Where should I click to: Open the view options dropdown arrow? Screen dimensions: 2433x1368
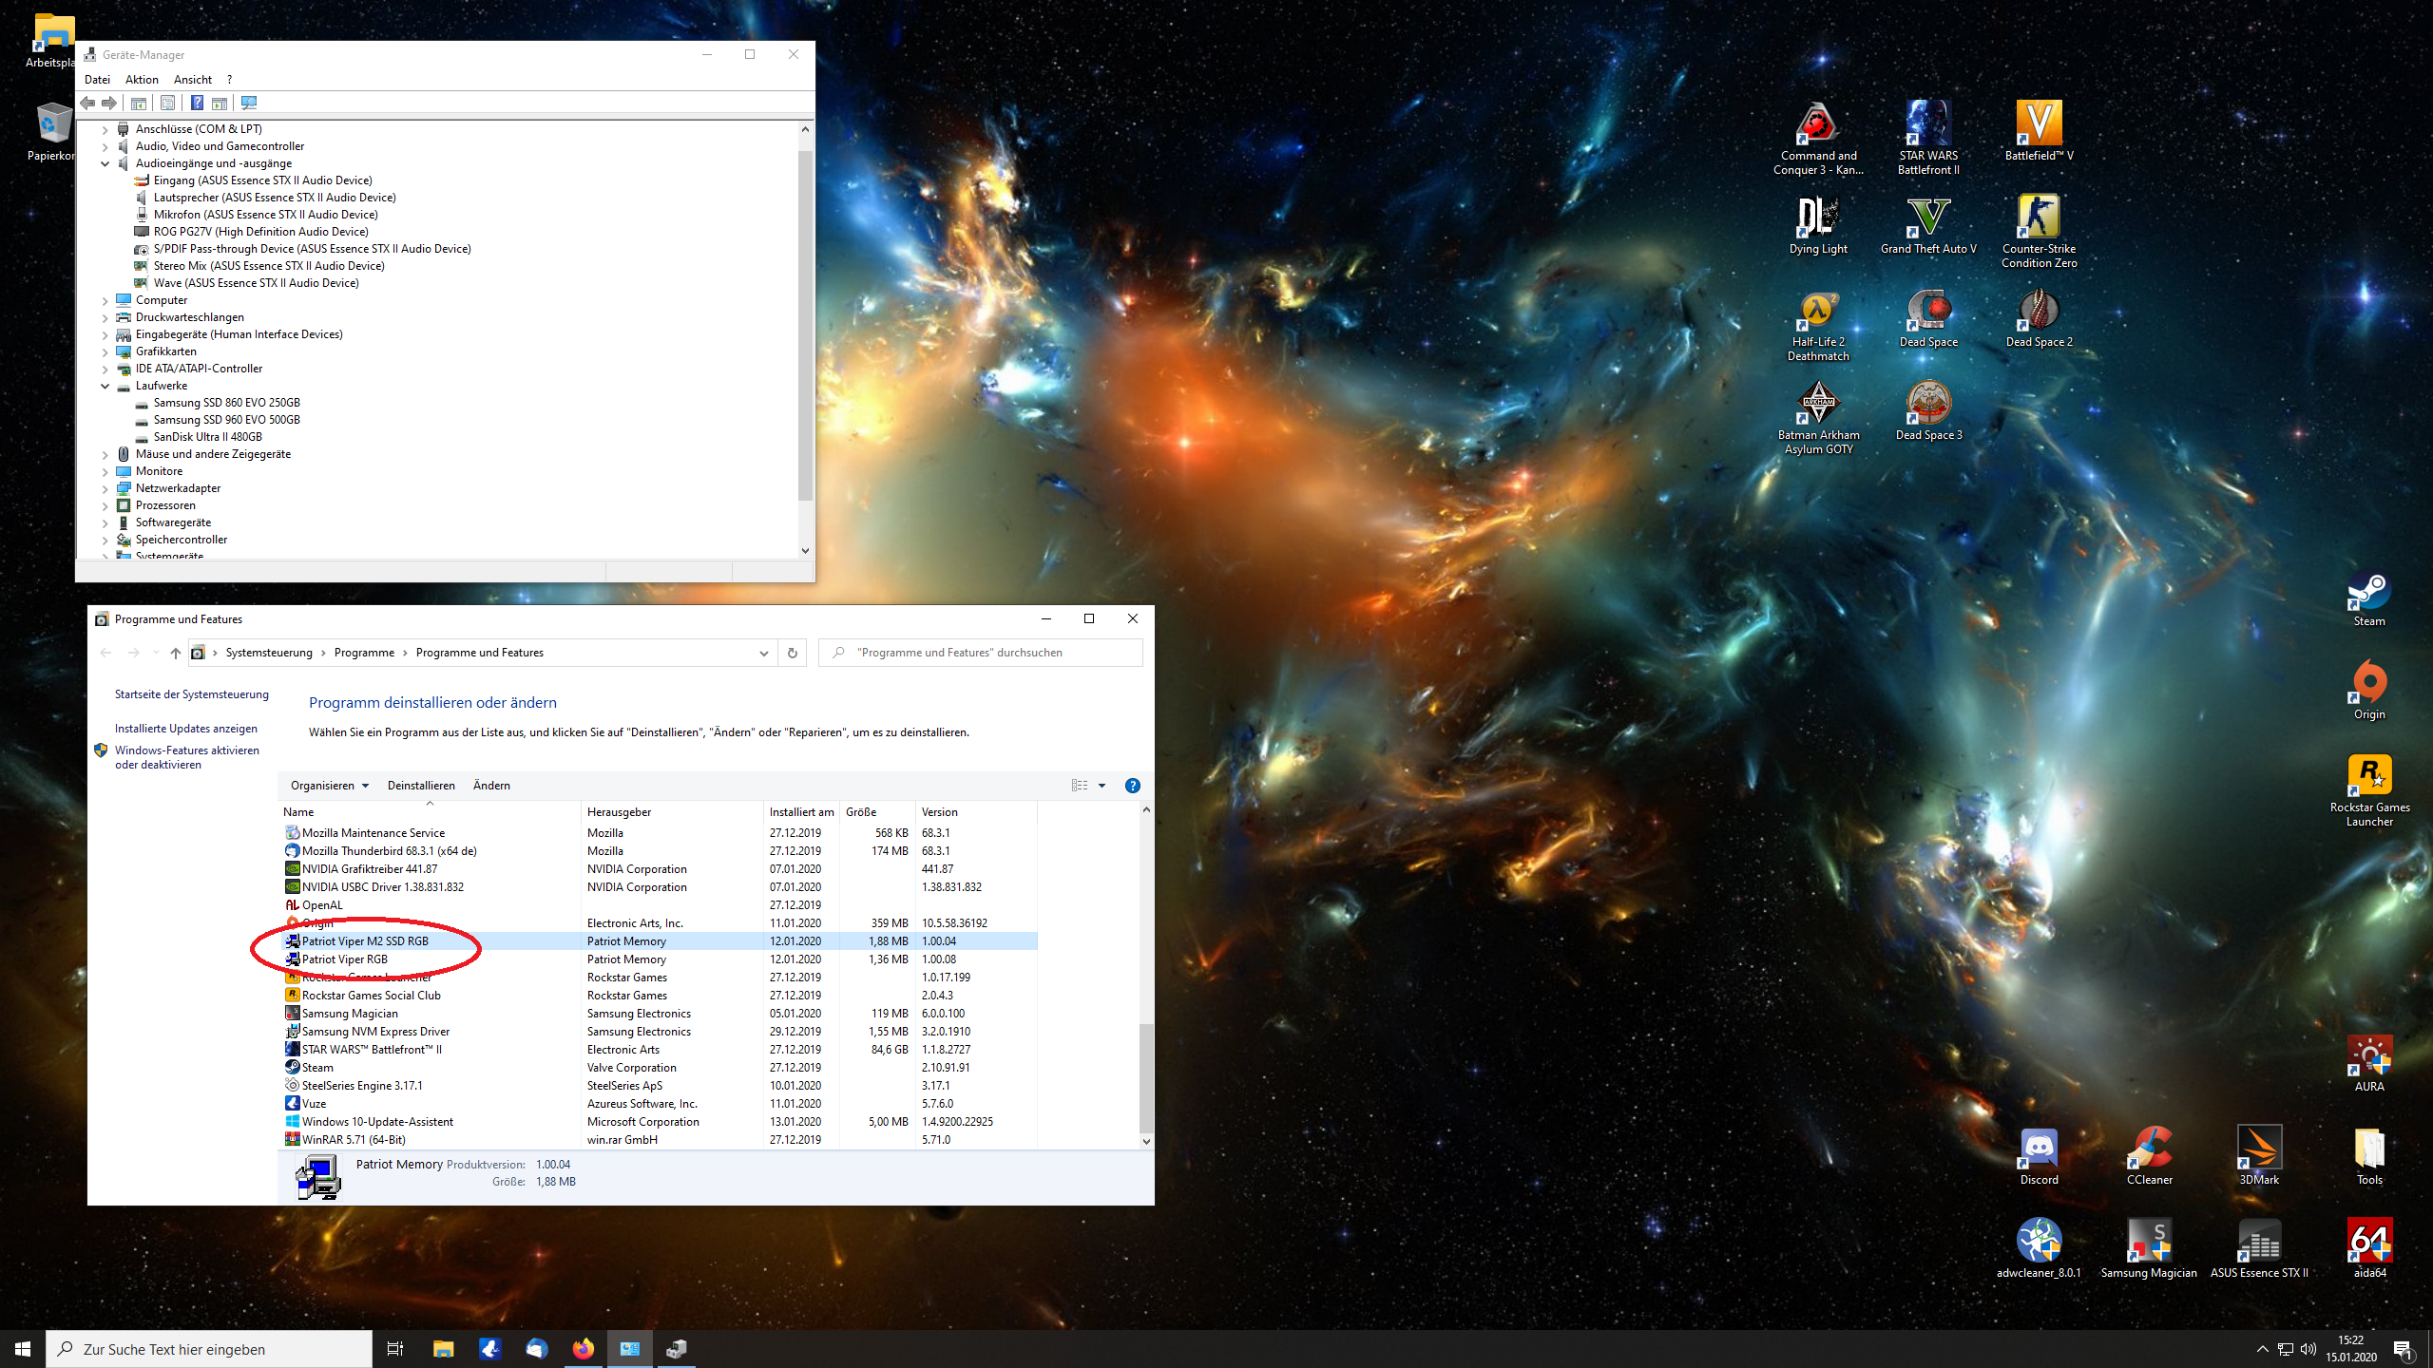[1102, 786]
